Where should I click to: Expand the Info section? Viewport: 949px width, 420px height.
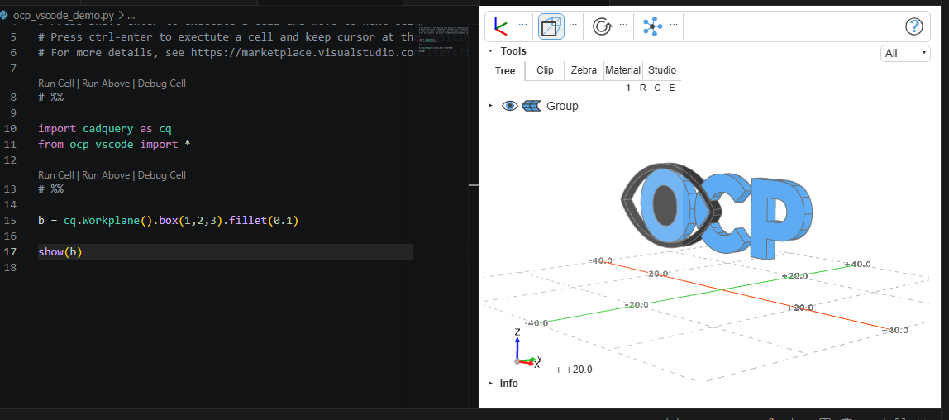pos(491,383)
